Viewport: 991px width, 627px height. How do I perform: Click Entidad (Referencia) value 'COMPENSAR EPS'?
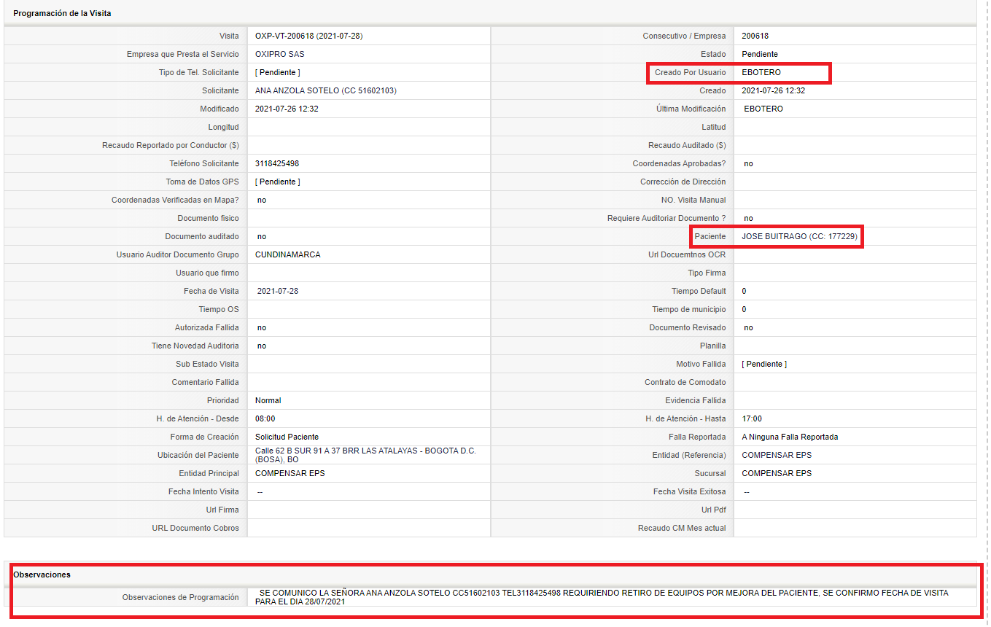[777, 455]
